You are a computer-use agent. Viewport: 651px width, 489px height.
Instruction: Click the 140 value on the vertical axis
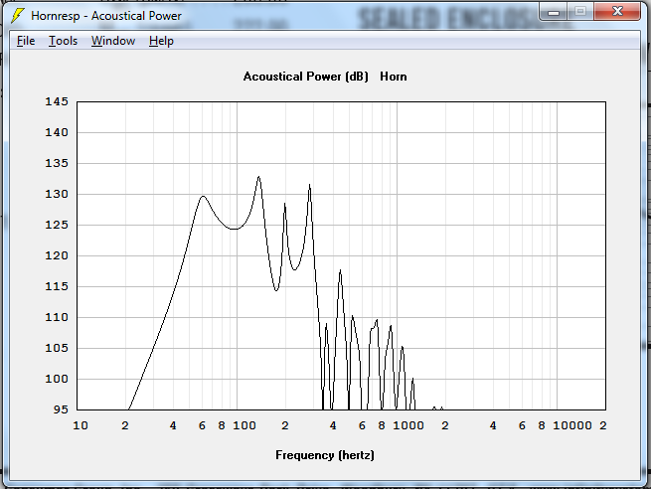(x=57, y=132)
